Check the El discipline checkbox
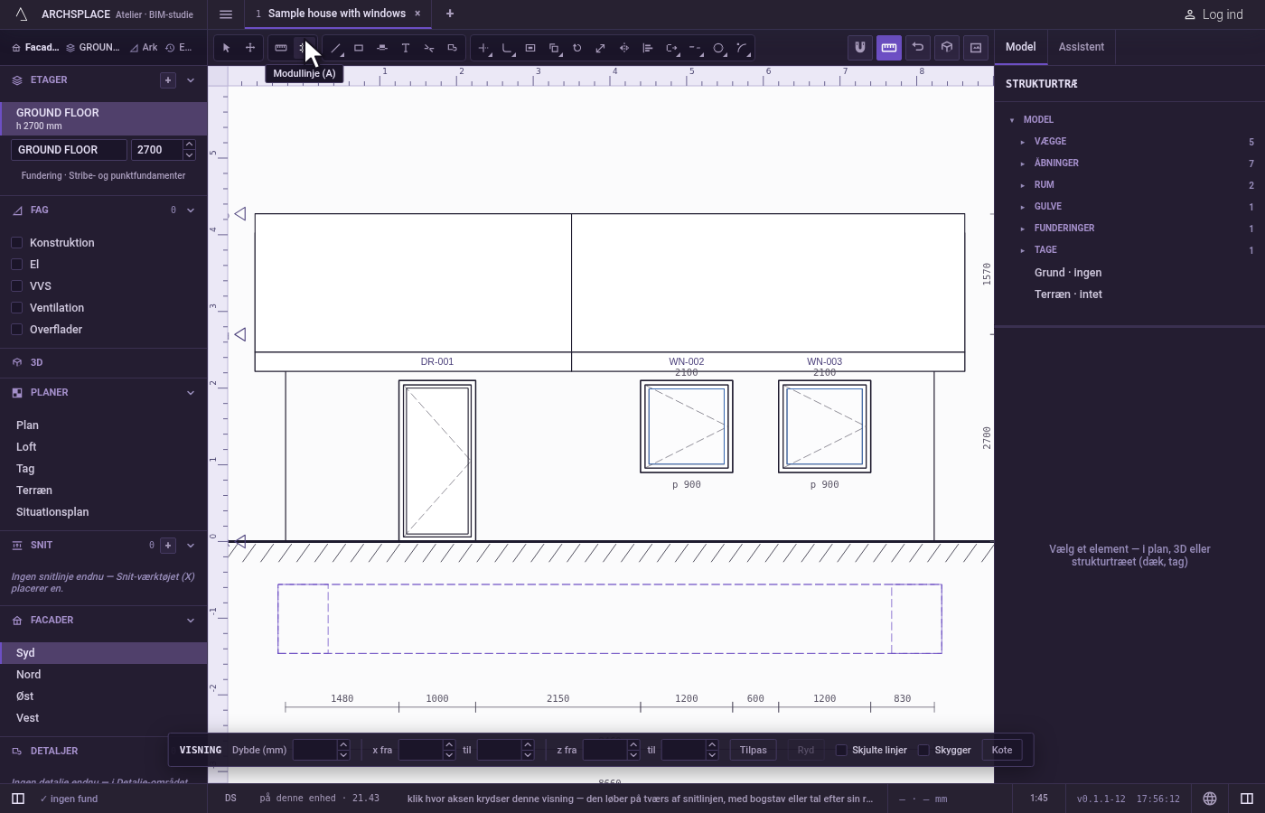1265x813 pixels. tap(17, 265)
